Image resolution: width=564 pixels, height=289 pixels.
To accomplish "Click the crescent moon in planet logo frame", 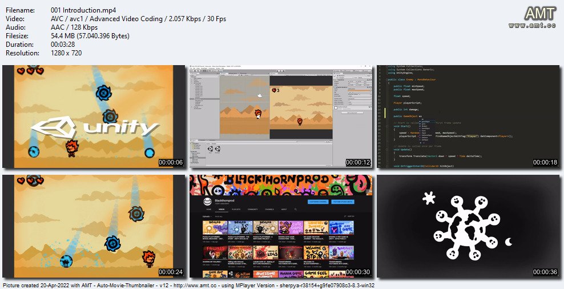I will tap(508, 242).
